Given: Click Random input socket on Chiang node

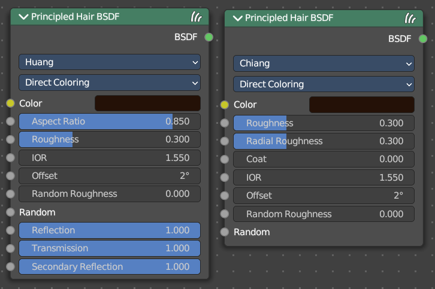Looking at the screenshot, I should click(x=225, y=232).
